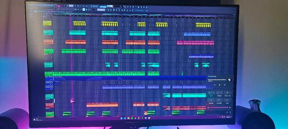Open Discord from taskbar
Image resolution: width=288 pixels, height=129 pixels.
146,118
